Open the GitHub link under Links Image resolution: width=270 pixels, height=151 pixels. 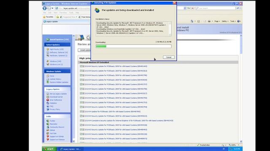click(x=52, y=130)
